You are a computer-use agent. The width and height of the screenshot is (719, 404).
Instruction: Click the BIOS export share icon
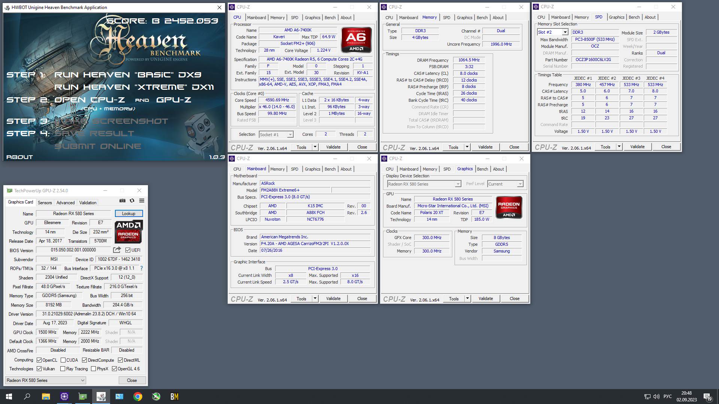coord(117,250)
